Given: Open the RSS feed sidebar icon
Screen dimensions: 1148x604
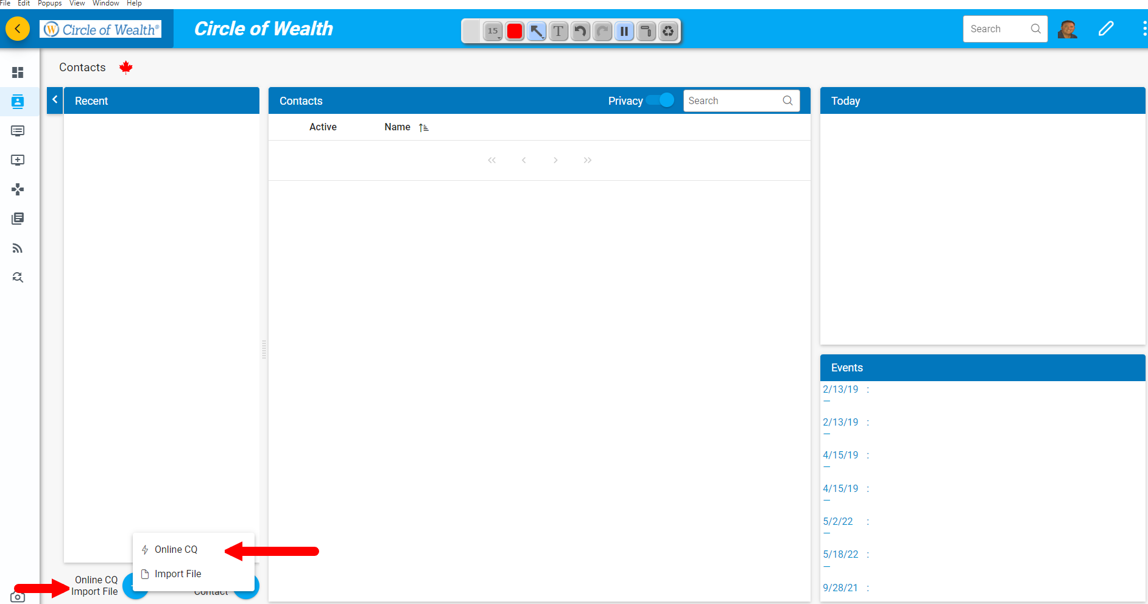Looking at the screenshot, I should tap(18, 248).
